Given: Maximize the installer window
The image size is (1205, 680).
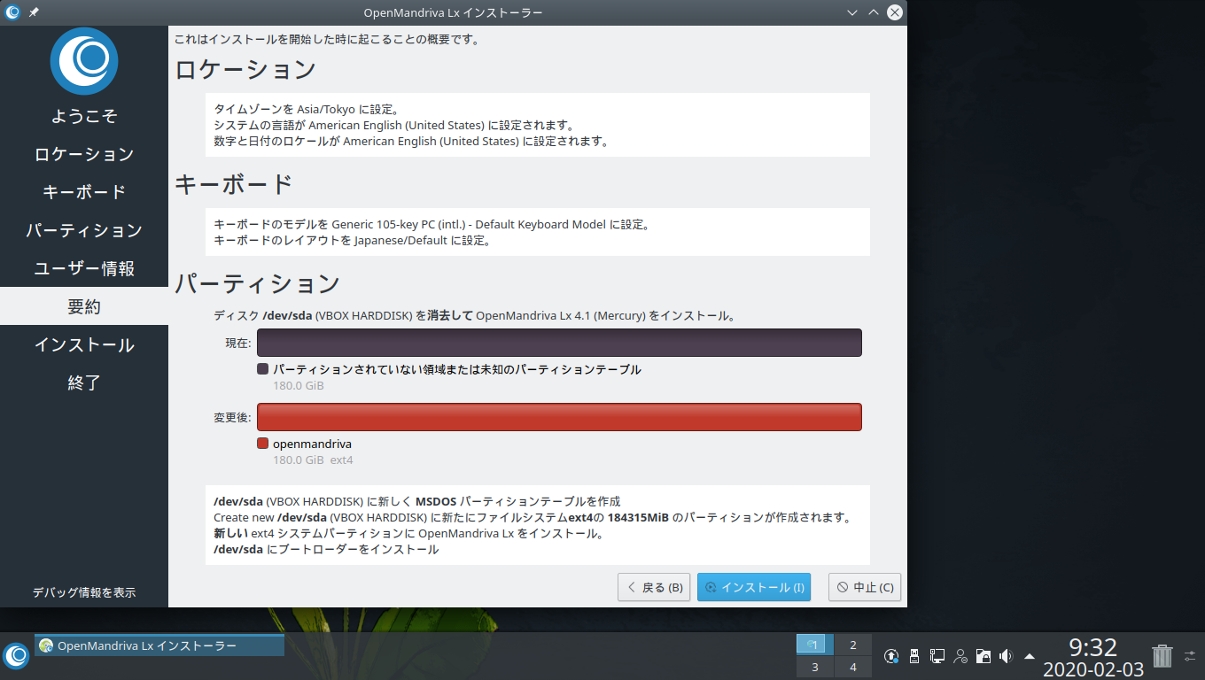Looking at the screenshot, I should coord(874,12).
